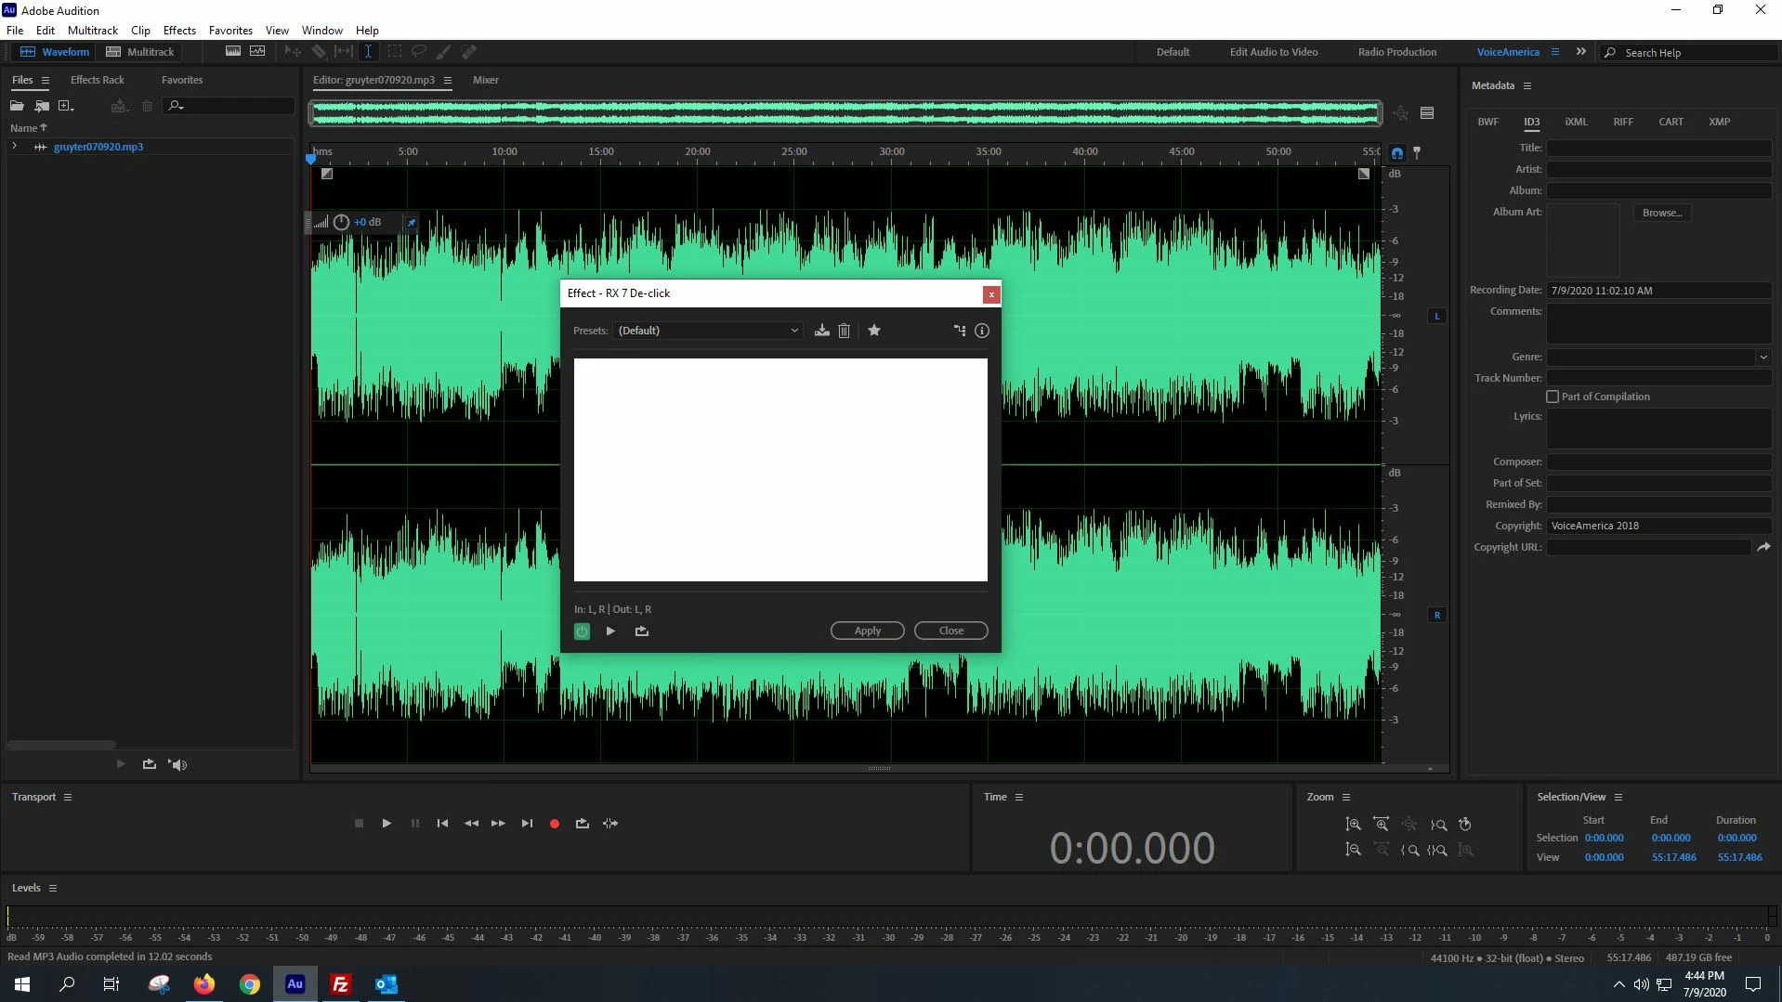The width and height of the screenshot is (1782, 1002).
Task: New file icon in Files panel
Action: [66, 106]
